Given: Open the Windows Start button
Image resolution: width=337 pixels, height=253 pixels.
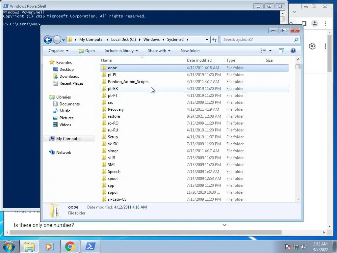Looking at the screenshot, I should (9, 246).
